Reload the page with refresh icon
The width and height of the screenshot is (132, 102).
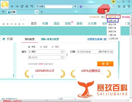coord(22,6)
